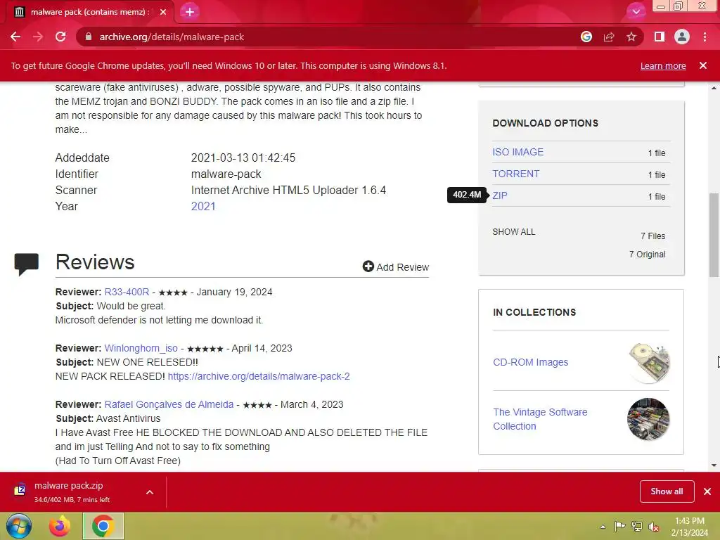Close the downloads bar
The height and width of the screenshot is (540, 720).
(x=707, y=491)
